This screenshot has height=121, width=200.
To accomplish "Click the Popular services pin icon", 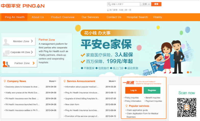I will tap(127, 106).
